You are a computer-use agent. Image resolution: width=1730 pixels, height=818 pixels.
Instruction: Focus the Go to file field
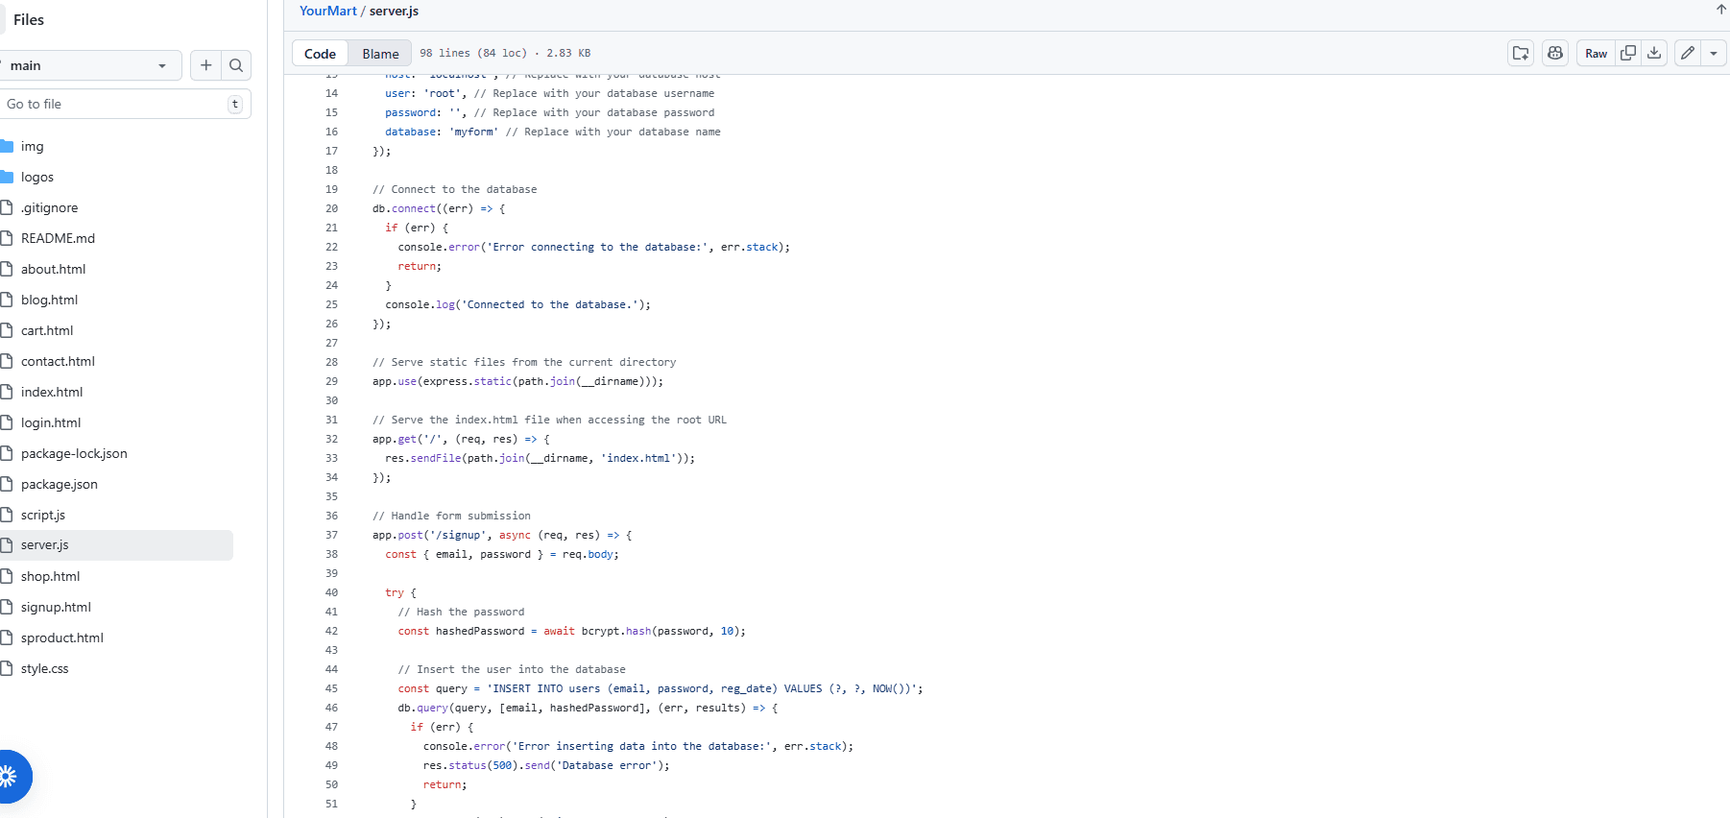pyautogui.click(x=125, y=104)
